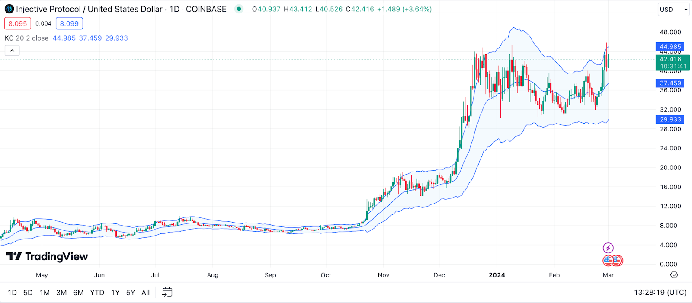Open chart settings gear icon
Screen dimensions: 692x303
pos(674,275)
